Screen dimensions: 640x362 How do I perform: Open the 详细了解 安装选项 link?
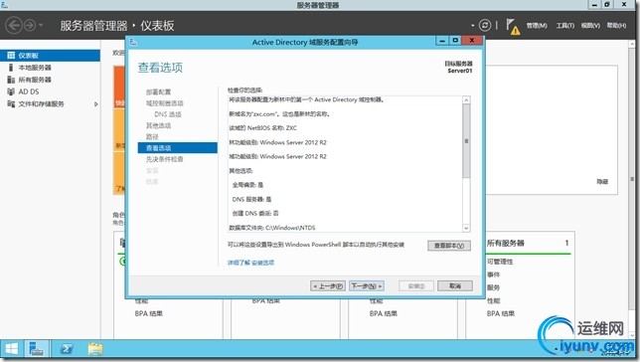click(251, 263)
